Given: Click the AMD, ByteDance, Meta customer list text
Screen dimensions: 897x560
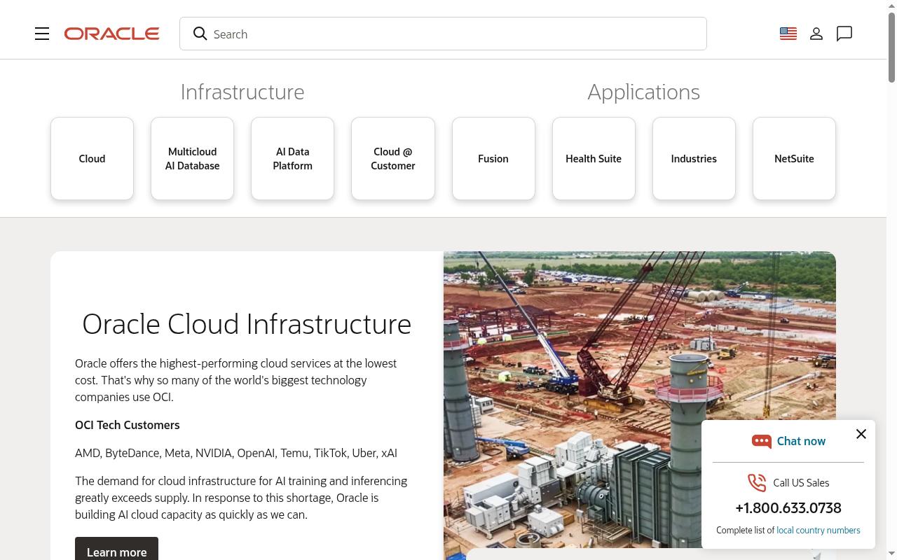Looking at the screenshot, I should pos(236,453).
